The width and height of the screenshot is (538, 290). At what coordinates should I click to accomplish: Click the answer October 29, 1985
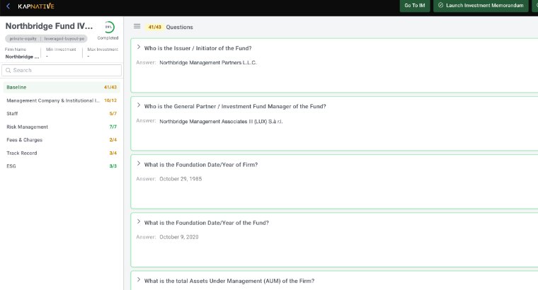pyautogui.click(x=181, y=179)
